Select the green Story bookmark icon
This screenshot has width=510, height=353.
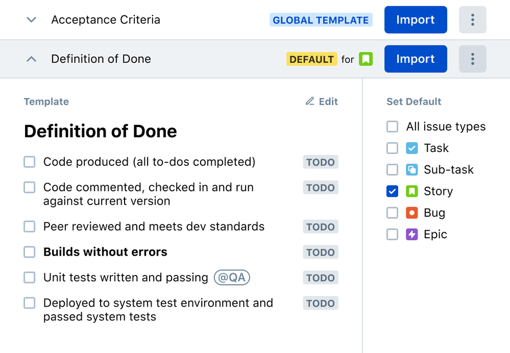tap(413, 191)
